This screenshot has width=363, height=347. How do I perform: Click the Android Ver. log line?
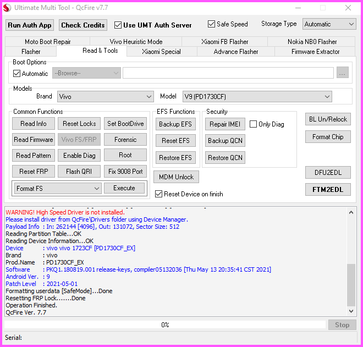[28, 277]
